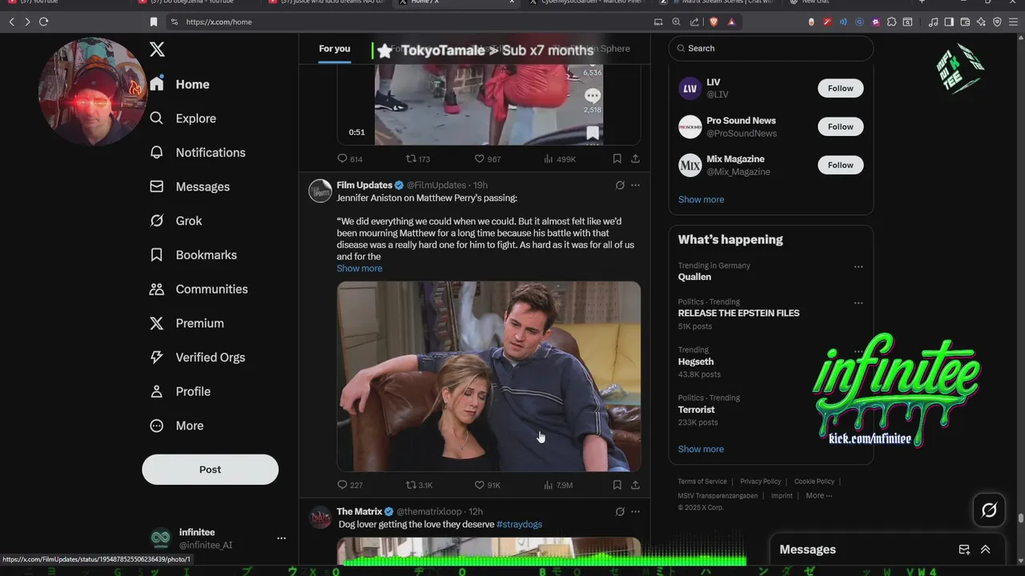Click the #straydogs hashtag
This screenshot has height=576, width=1025.
coord(519,524)
